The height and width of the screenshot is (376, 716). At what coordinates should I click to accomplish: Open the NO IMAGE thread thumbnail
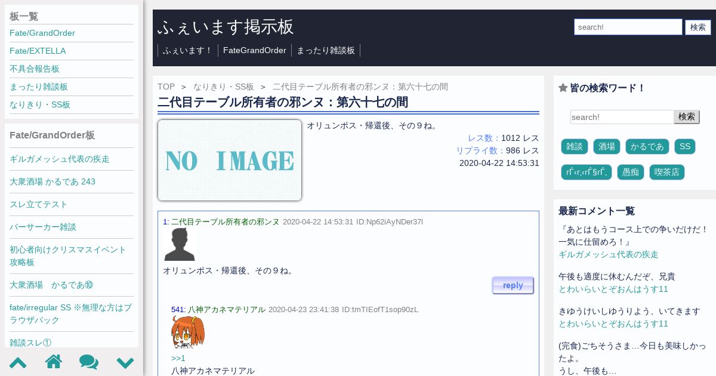click(230, 161)
